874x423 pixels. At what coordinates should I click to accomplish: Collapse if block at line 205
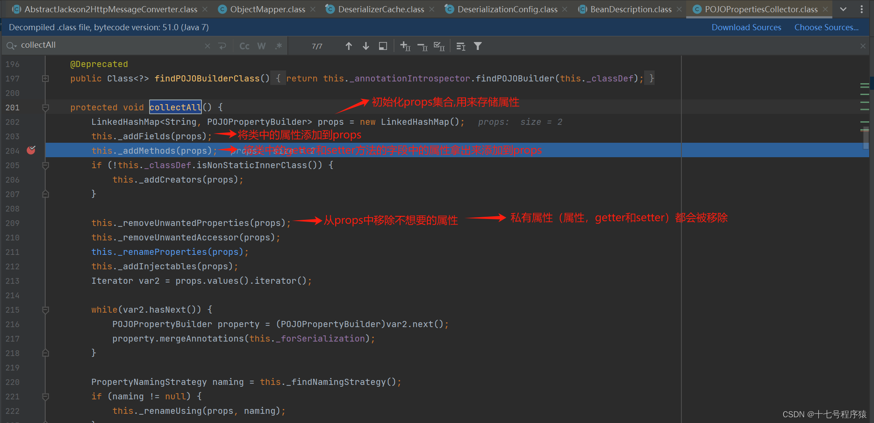pos(45,165)
